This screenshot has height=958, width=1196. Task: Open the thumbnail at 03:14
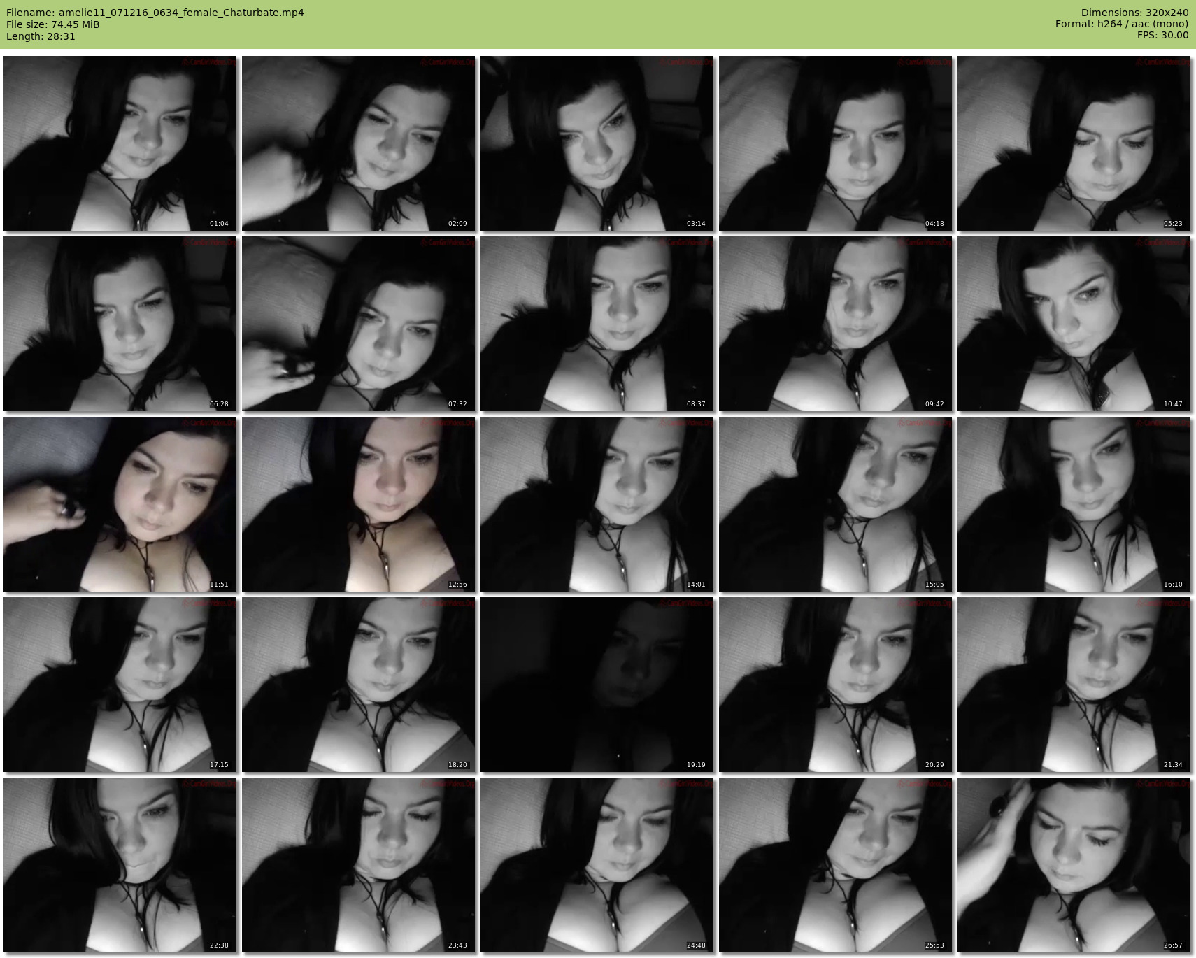[x=597, y=143]
